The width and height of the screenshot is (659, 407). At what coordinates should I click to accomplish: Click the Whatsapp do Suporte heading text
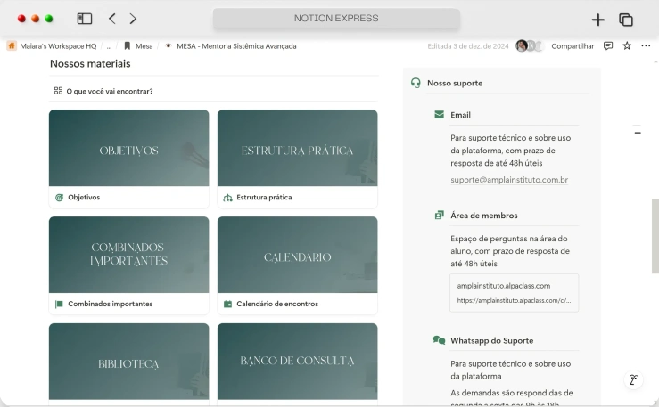tap(491, 341)
